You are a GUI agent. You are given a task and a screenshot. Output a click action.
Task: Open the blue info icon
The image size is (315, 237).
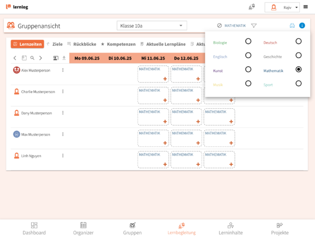tap(302, 25)
